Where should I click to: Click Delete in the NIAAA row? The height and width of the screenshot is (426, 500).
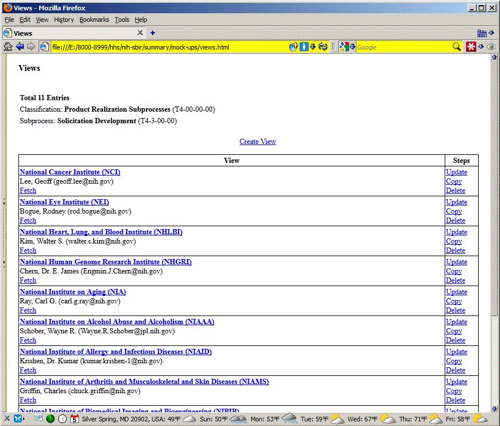click(x=456, y=340)
